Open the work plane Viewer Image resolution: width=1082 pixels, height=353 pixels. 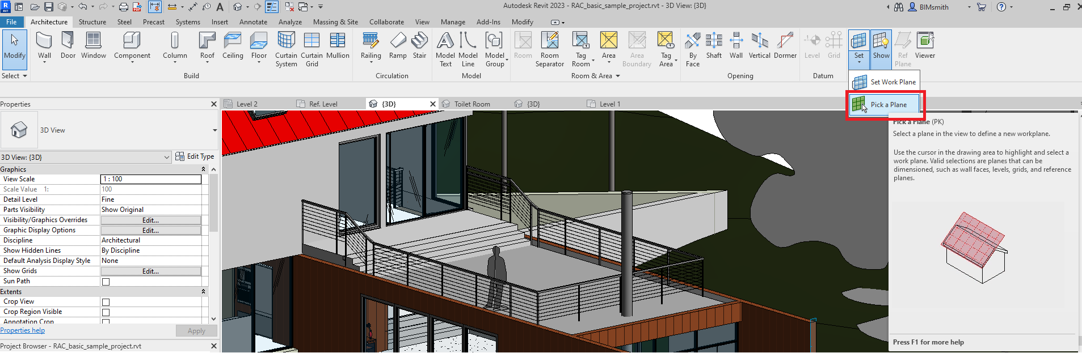(925, 45)
